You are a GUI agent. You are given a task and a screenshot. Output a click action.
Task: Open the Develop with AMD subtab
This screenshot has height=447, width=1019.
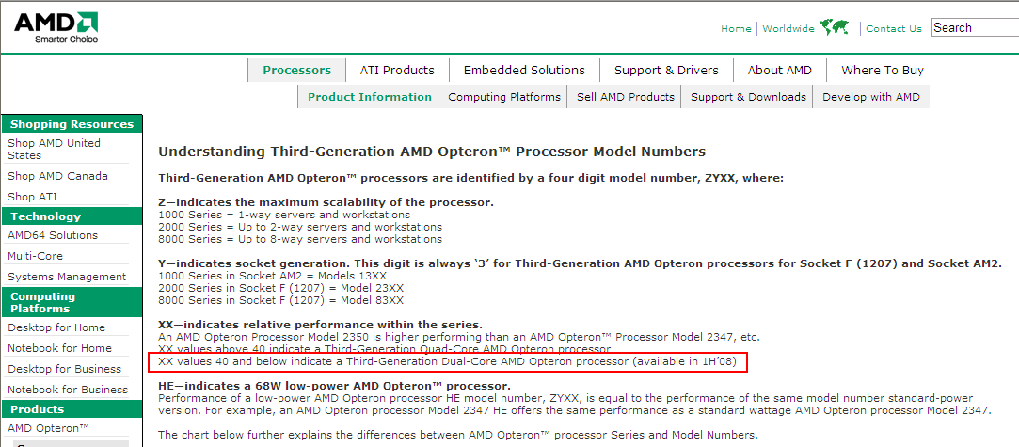pos(871,97)
